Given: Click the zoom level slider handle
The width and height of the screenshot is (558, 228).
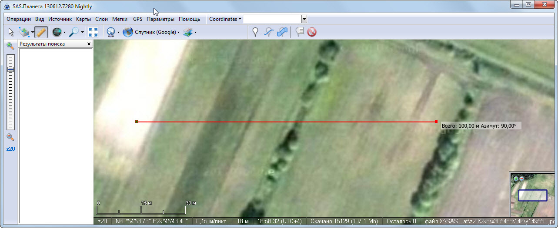Looking at the screenshot, I should pyautogui.click(x=10, y=69).
